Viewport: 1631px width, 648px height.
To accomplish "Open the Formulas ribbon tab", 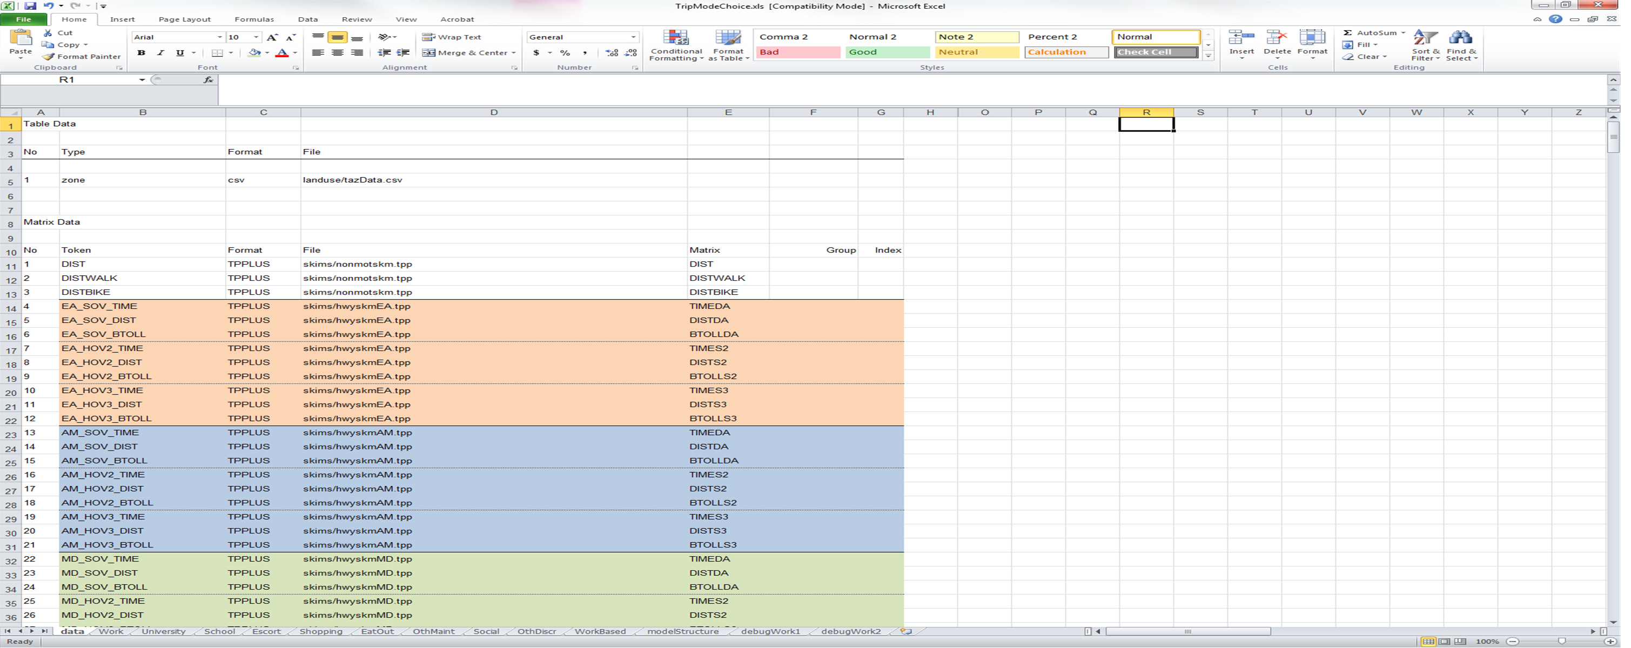I will click(x=254, y=19).
